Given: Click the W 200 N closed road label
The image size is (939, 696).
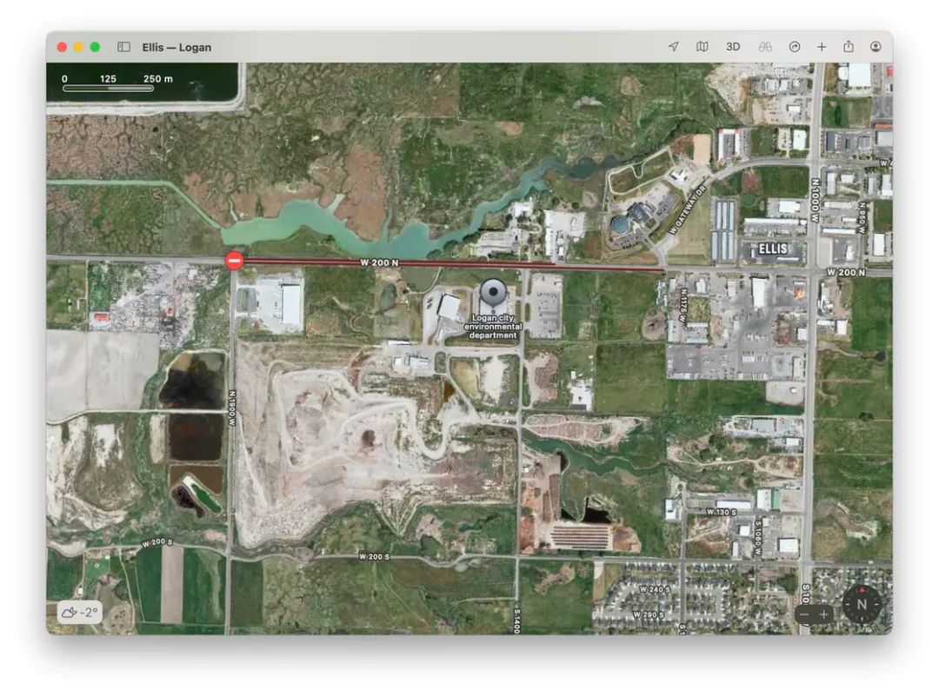Looking at the screenshot, I should tap(379, 262).
